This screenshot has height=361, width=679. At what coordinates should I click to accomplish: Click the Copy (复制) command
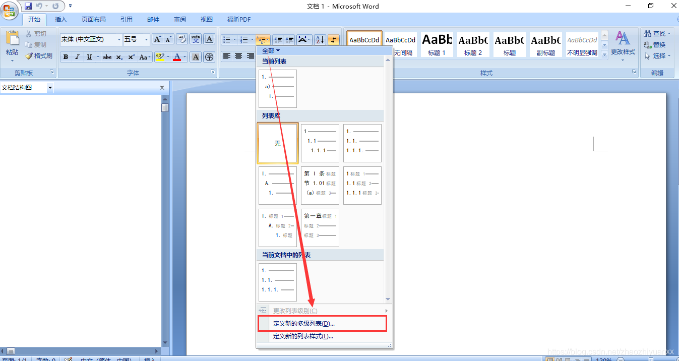tap(36, 45)
